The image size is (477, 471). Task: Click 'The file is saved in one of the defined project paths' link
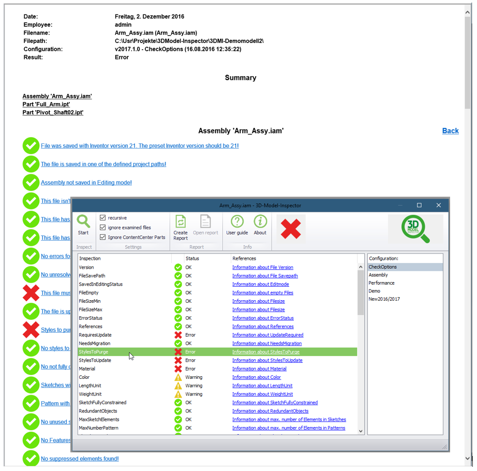tap(103, 164)
